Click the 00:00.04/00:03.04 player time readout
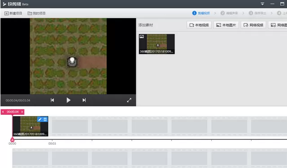 click(18, 100)
